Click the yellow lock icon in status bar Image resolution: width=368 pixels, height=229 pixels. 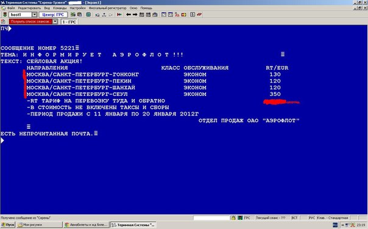(233, 218)
